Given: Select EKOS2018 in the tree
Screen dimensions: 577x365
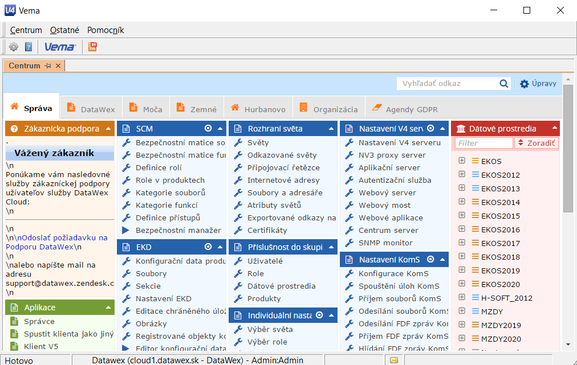Looking at the screenshot, I should pos(501,257).
